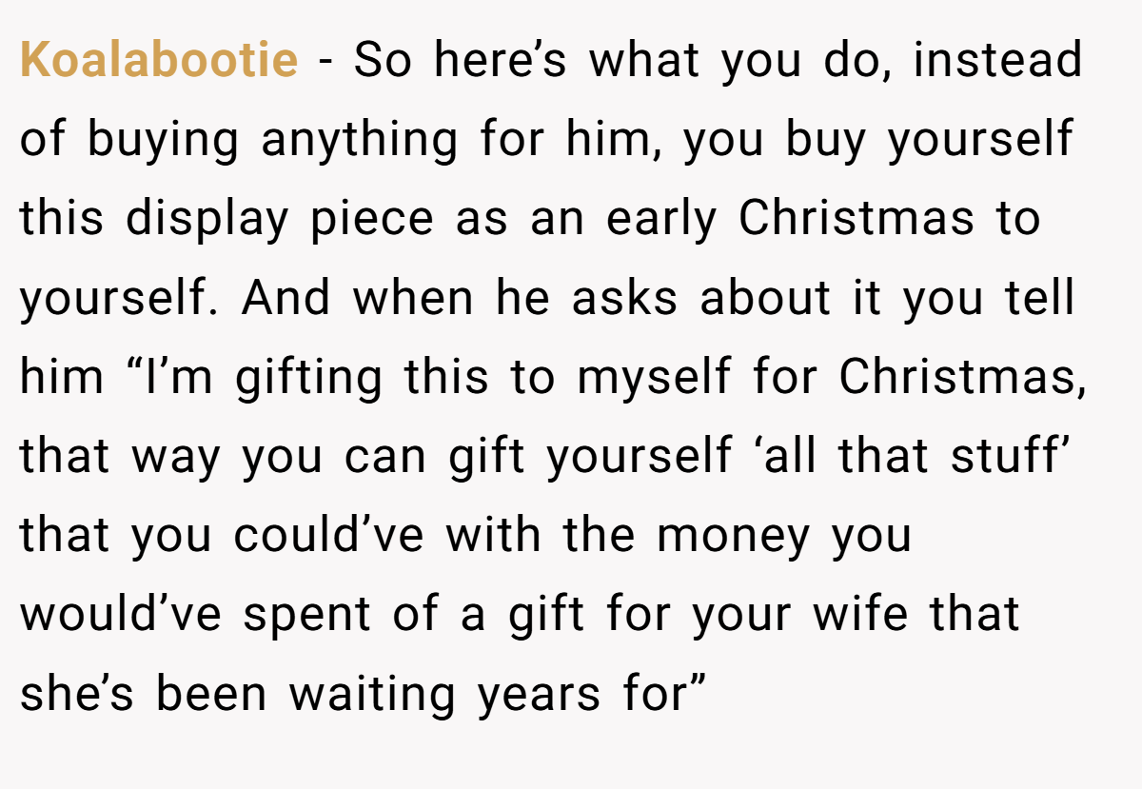This screenshot has width=1142, height=789.
Task: Open the Koalabootie username profile link
Action: [159, 60]
